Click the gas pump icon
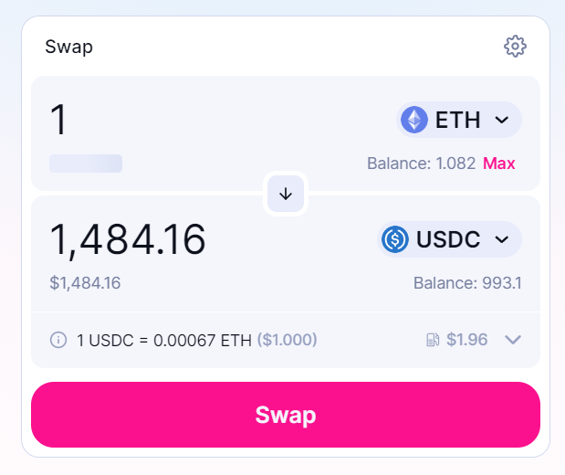This screenshot has width=565, height=475. pos(433,340)
